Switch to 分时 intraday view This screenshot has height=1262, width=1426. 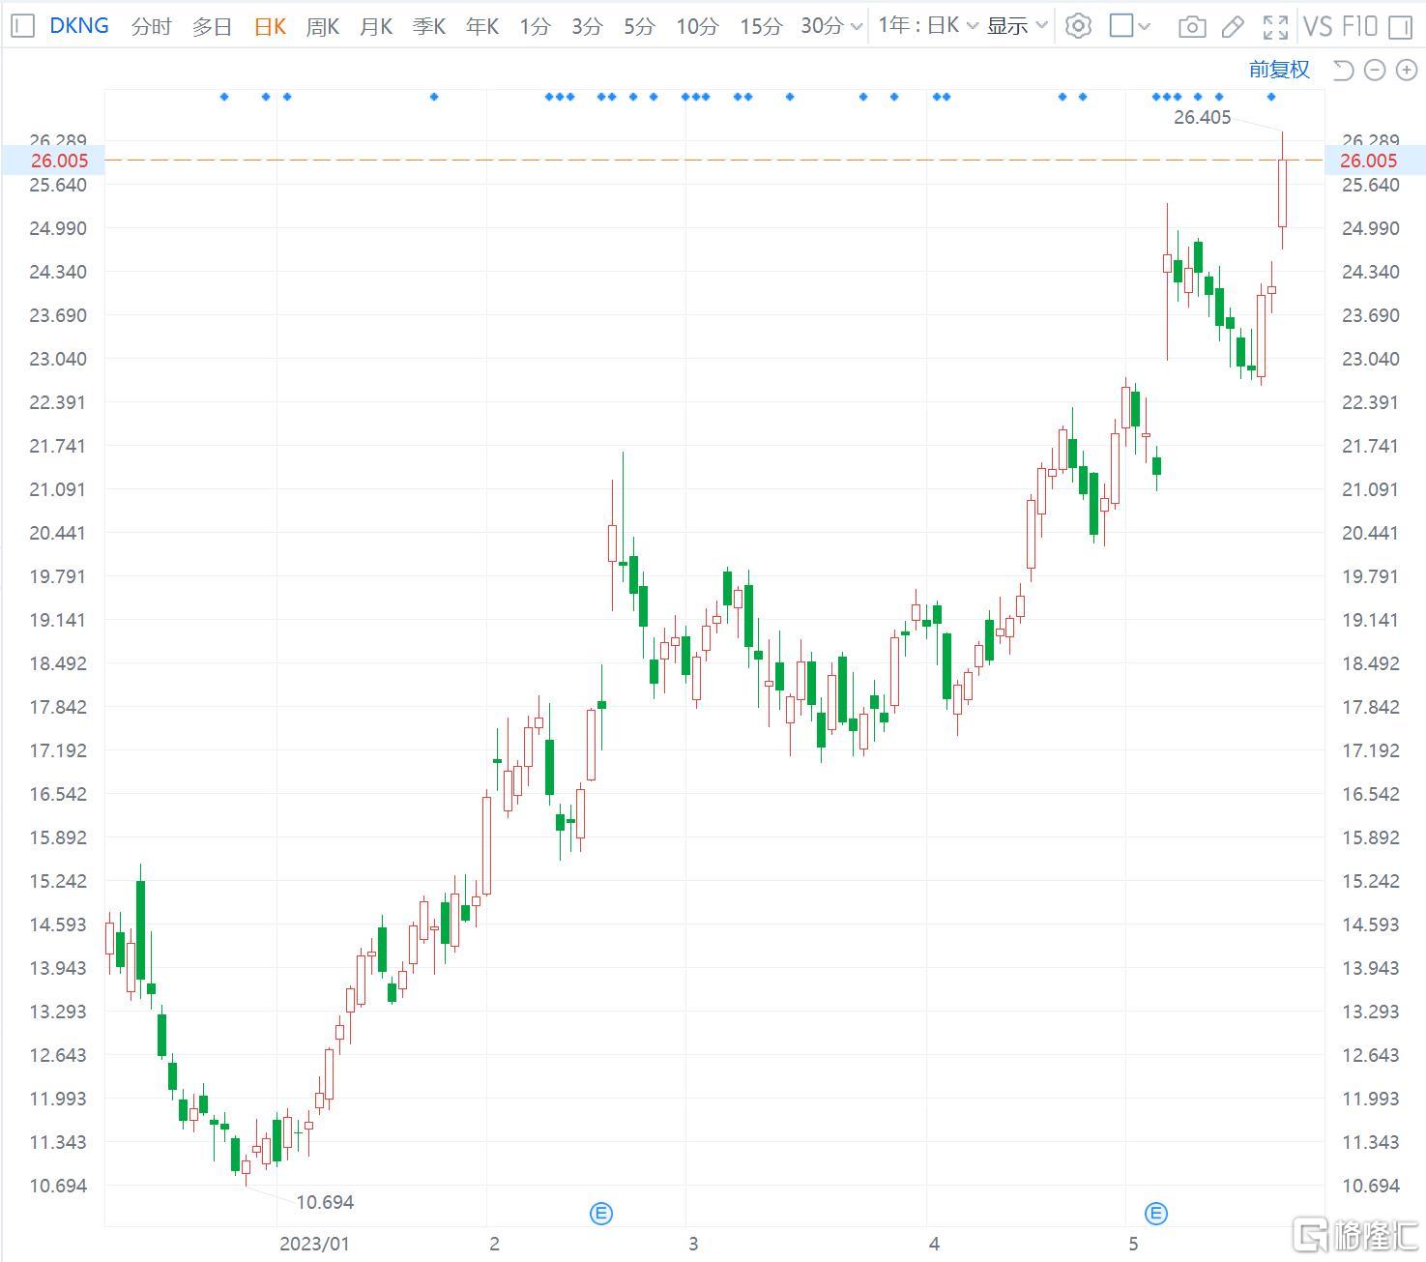(152, 27)
